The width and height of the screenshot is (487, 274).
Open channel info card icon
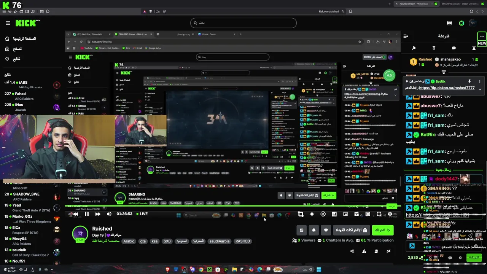click(302, 230)
